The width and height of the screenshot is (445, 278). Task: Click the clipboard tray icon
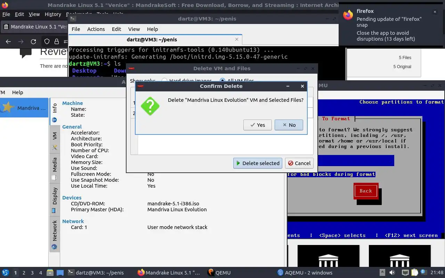pyautogui.click(x=414, y=273)
